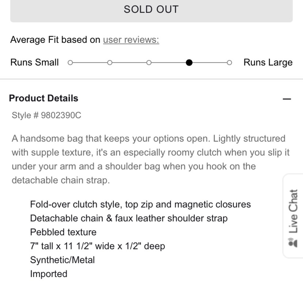This screenshot has width=303, height=303.
Task: Open the user reviews link
Action: [x=131, y=40]
